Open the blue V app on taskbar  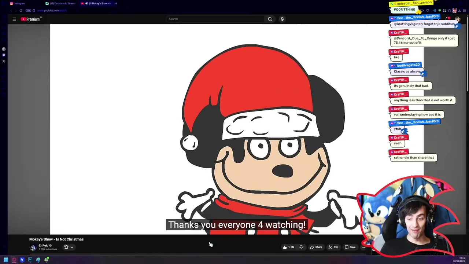click(x=22, y=260)
